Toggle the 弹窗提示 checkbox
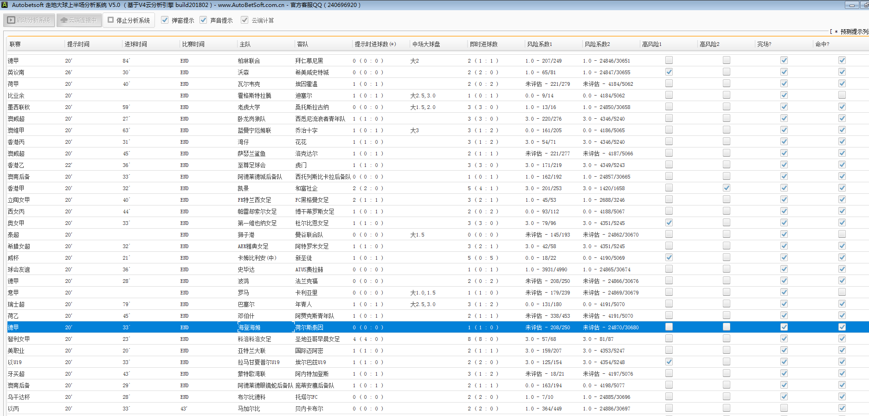The width and height of the screenshot is (869, 416). pyautogui.click(x=165, y=20)
